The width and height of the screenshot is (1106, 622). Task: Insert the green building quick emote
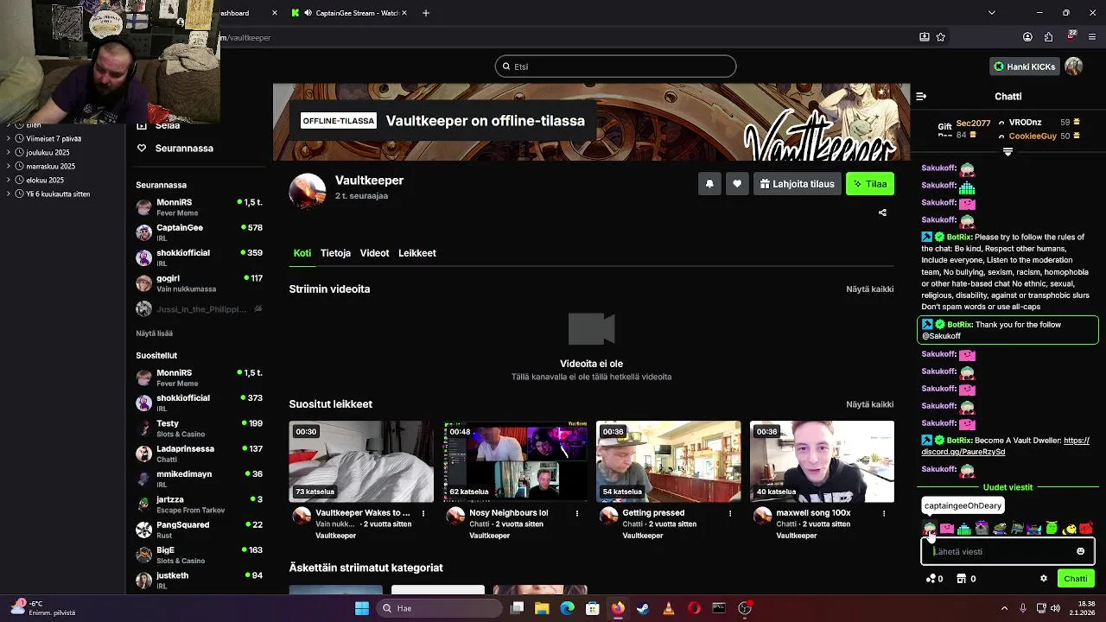coord(964,528)
